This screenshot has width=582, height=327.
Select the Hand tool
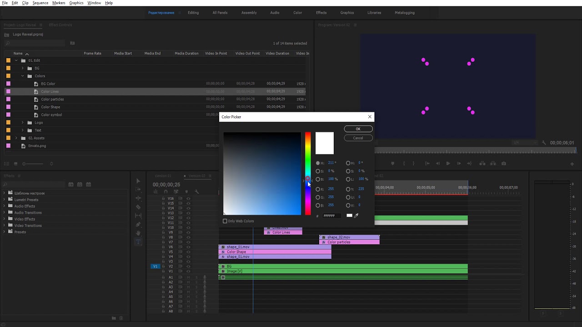coord(138,233)
